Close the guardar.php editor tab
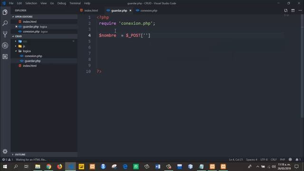Image resolution: width=304 pixels, height=171 pixels. (x=130, y=10)
